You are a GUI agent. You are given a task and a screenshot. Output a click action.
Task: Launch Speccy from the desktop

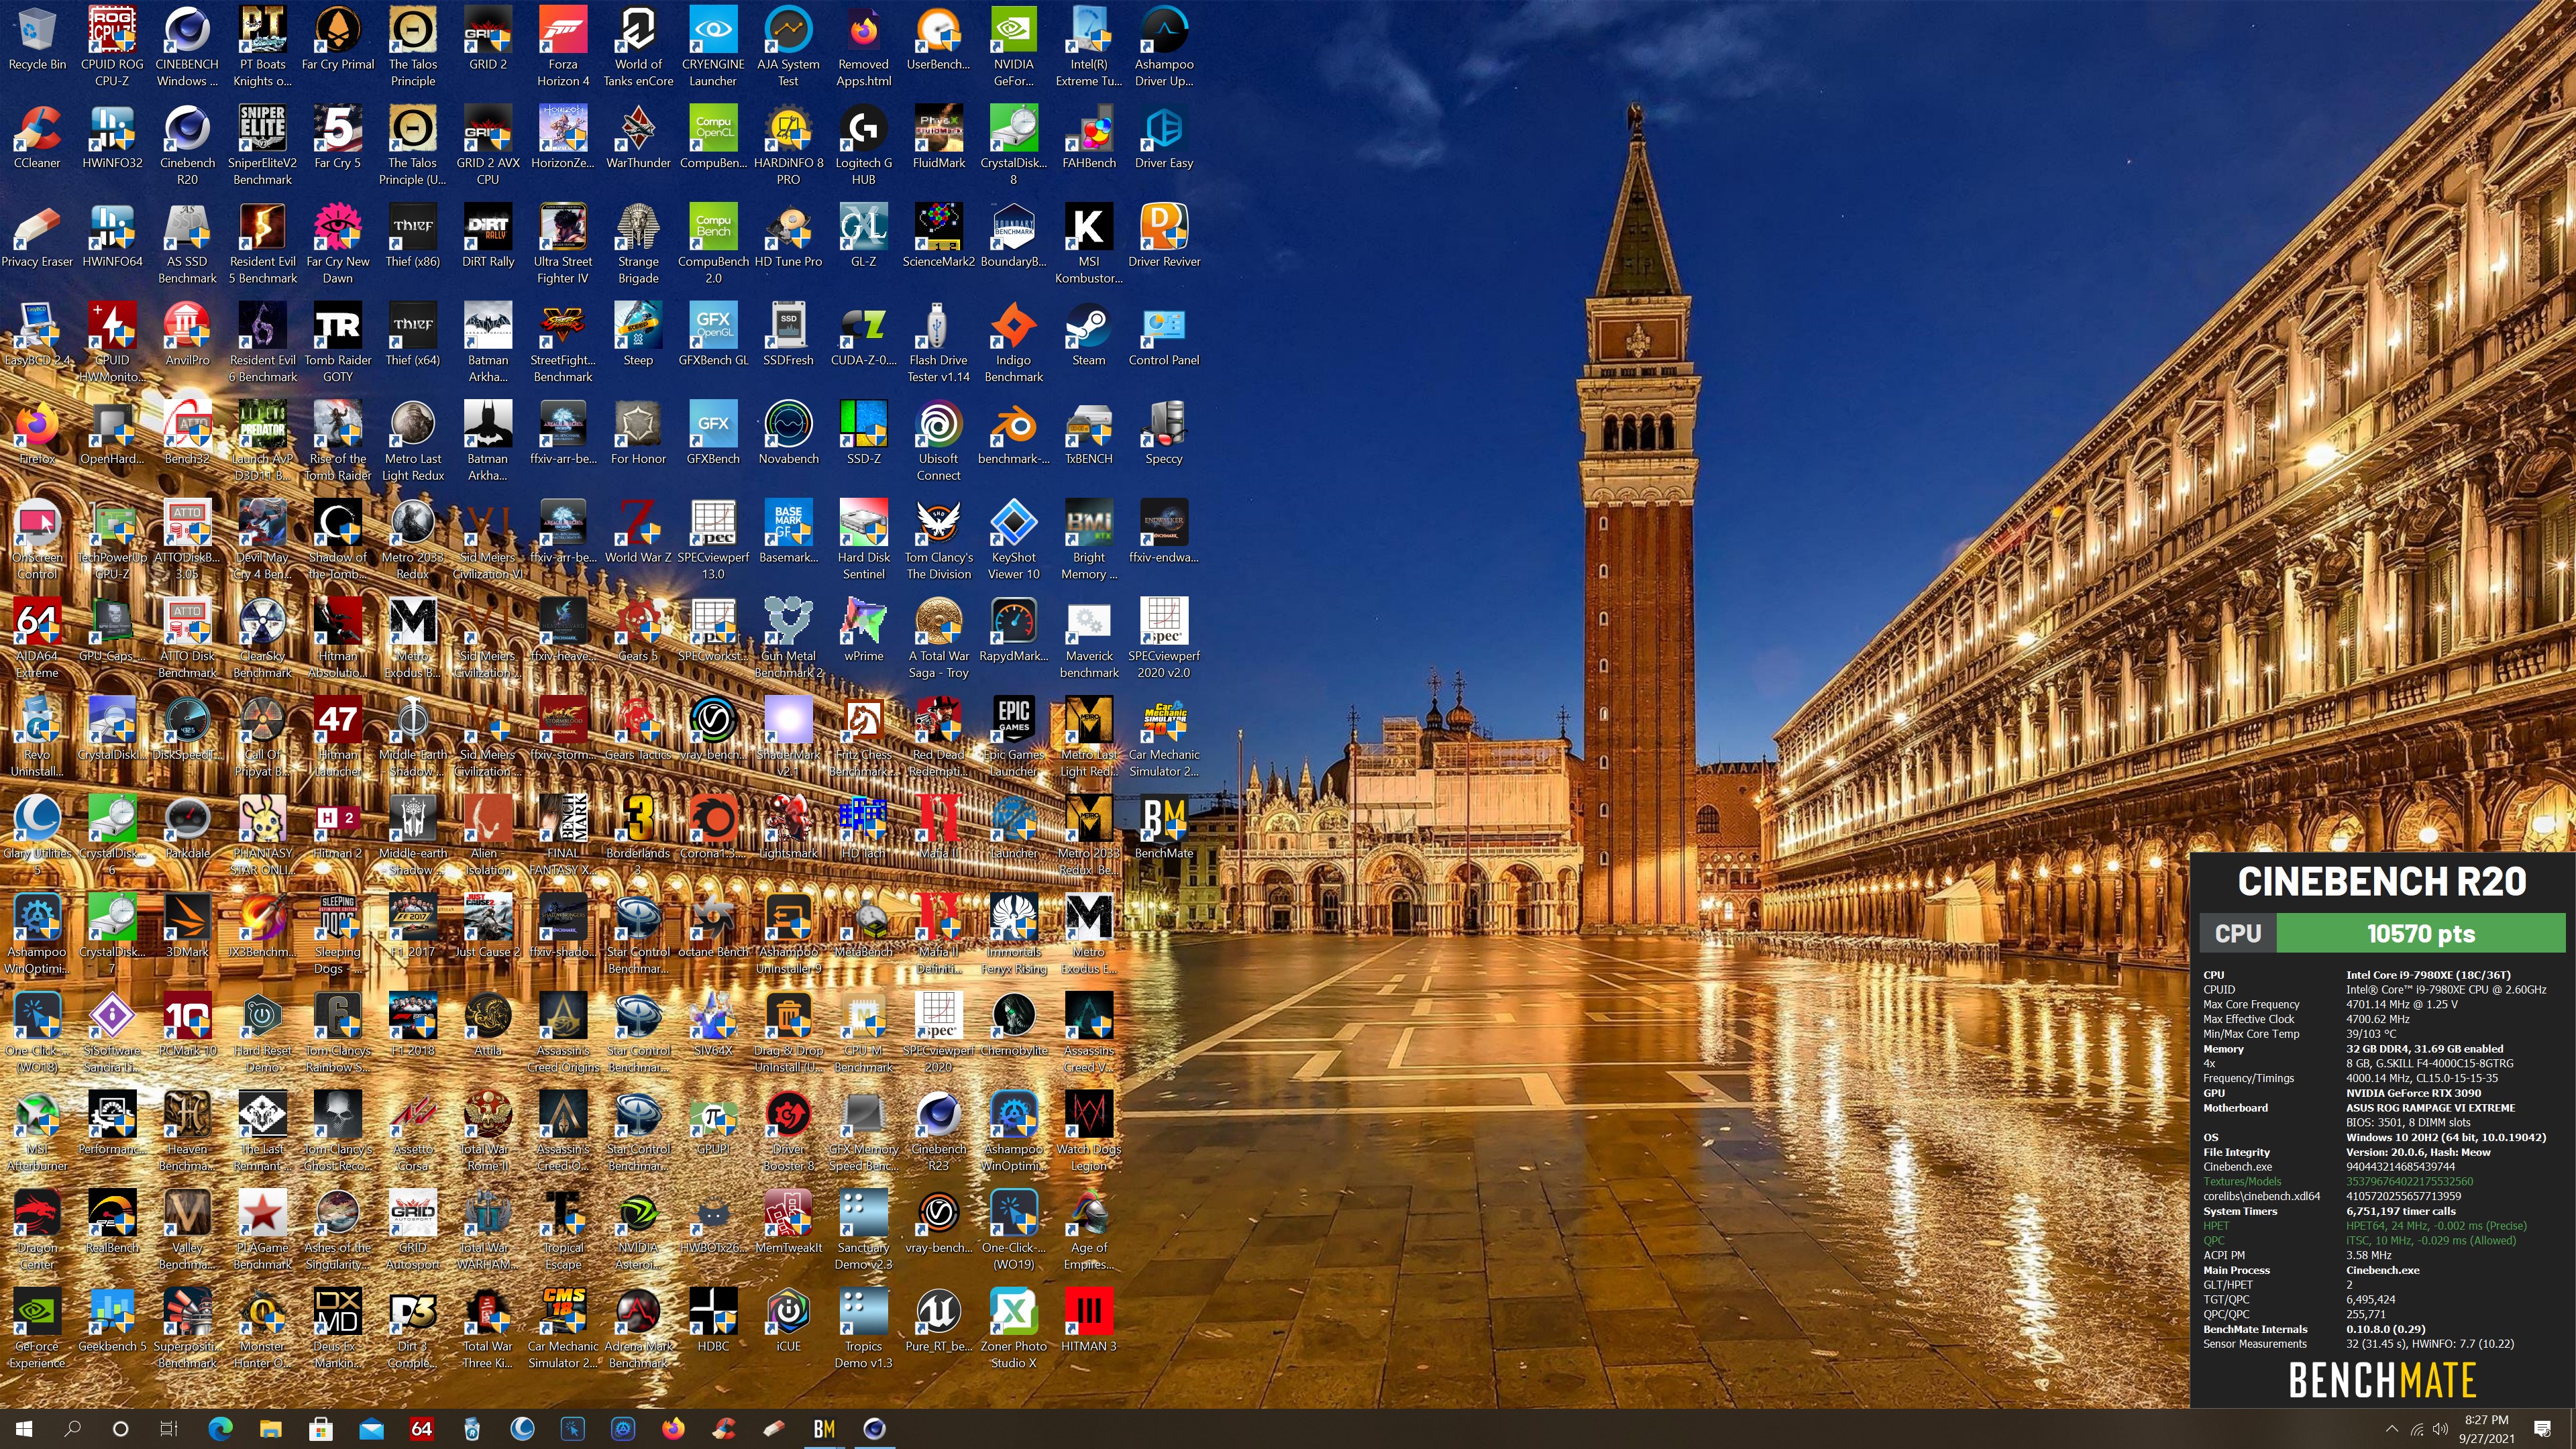[x=1164, y=434]
